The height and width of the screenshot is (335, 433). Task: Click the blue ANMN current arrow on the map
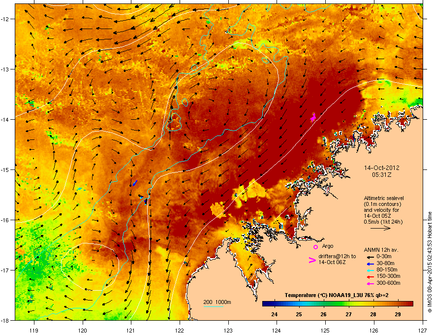(135, 183)
